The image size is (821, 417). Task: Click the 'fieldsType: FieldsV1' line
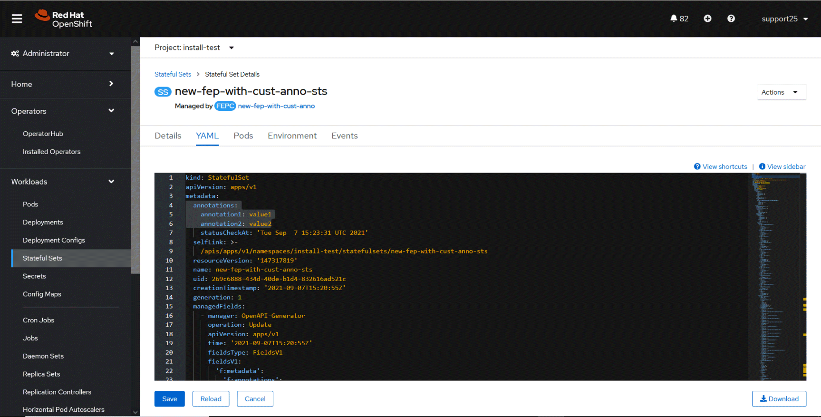(x=245, y=352)
